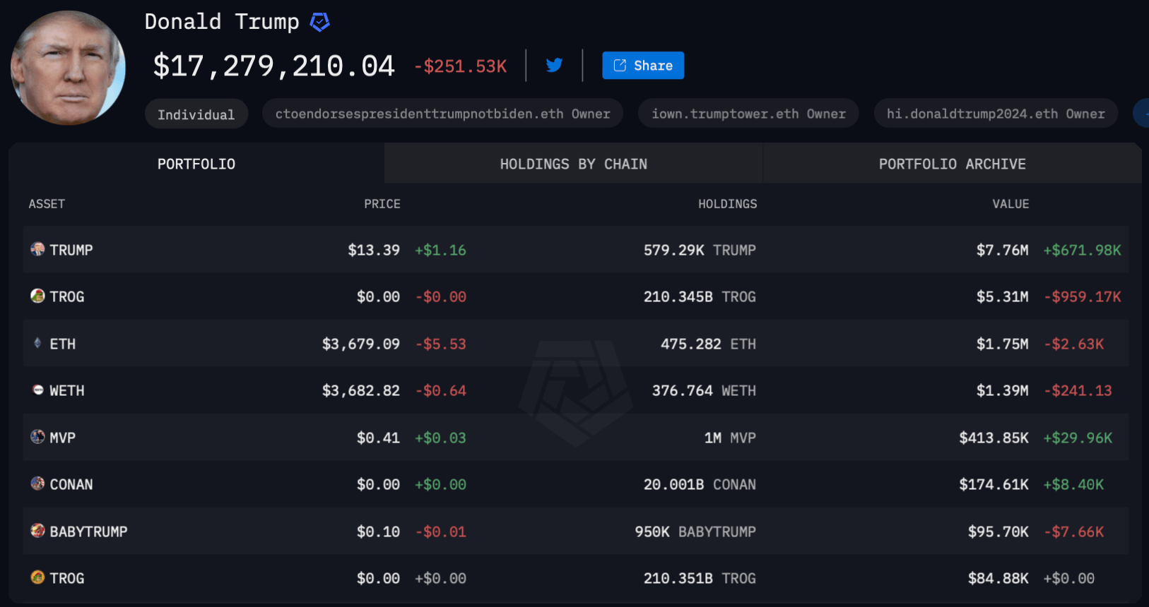Click the $84.88K TROG value
Viewport: 1149px width, 607px height.
pos(998,578)
